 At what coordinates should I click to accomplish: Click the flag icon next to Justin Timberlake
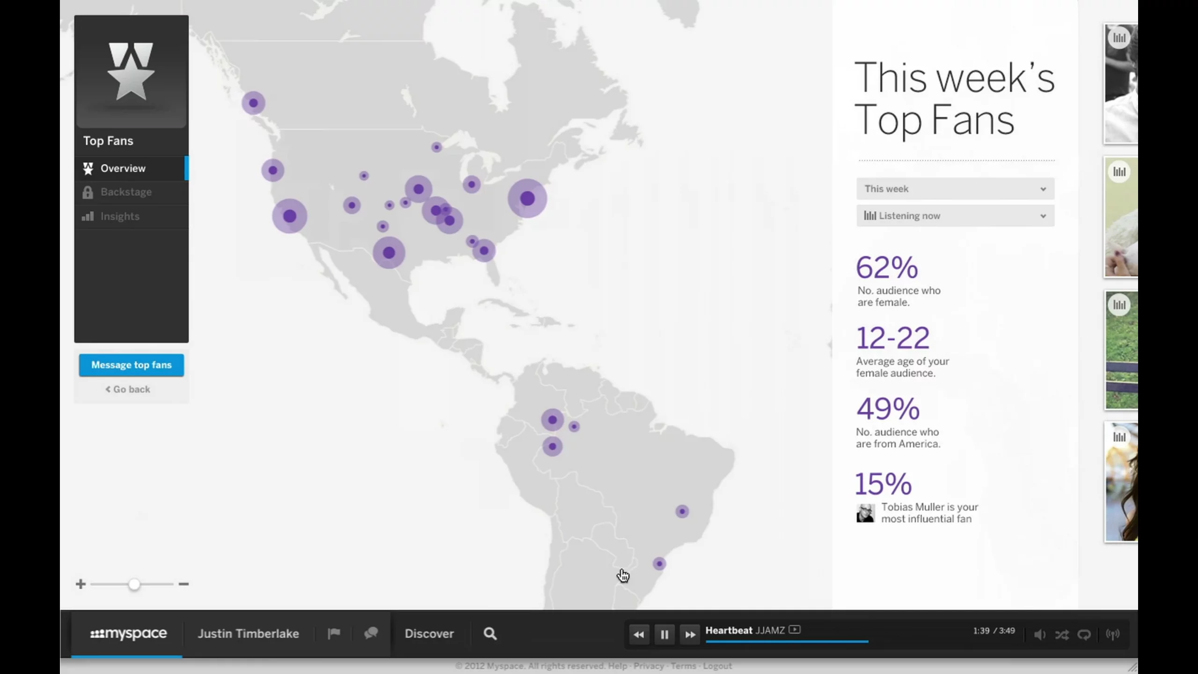pyautogui.click(x=333, y=633)
